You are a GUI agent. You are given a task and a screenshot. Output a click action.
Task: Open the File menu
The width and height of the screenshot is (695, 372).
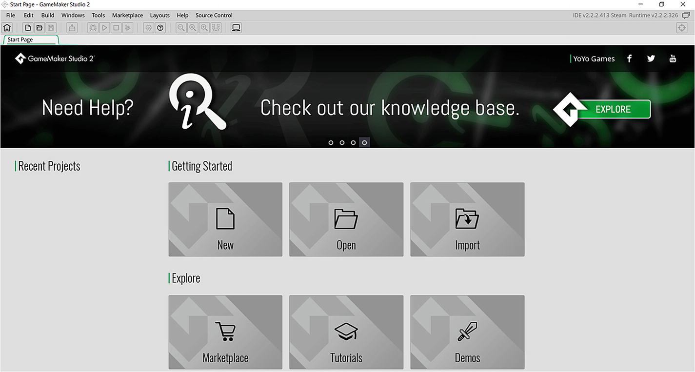11,15
